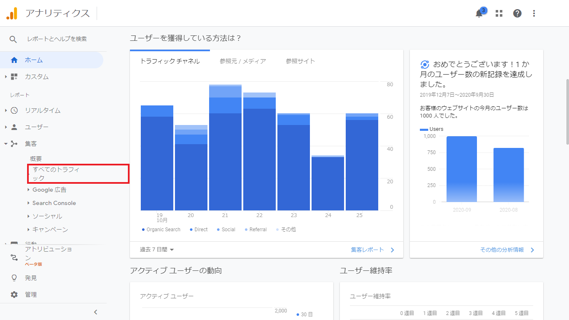Viewport: 569px width, 320px height.
Task: Open the 過去 7 日間 date range dropdown
Action: (x=157, y=250)
